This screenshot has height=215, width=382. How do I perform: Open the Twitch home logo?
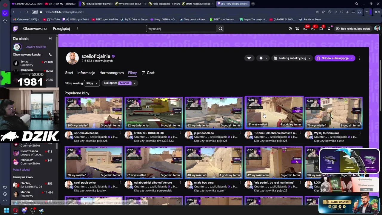point(15,29)
